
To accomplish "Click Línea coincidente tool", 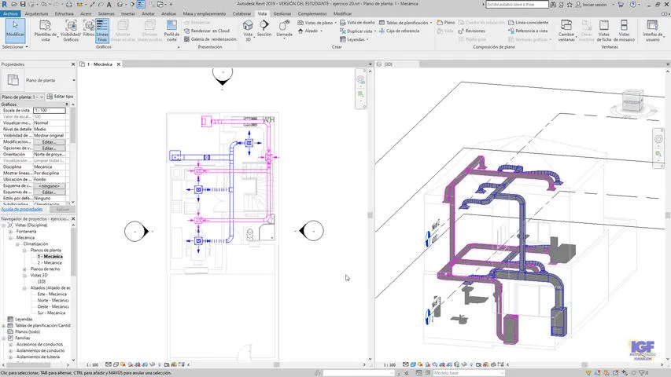I will pos(528,22).
